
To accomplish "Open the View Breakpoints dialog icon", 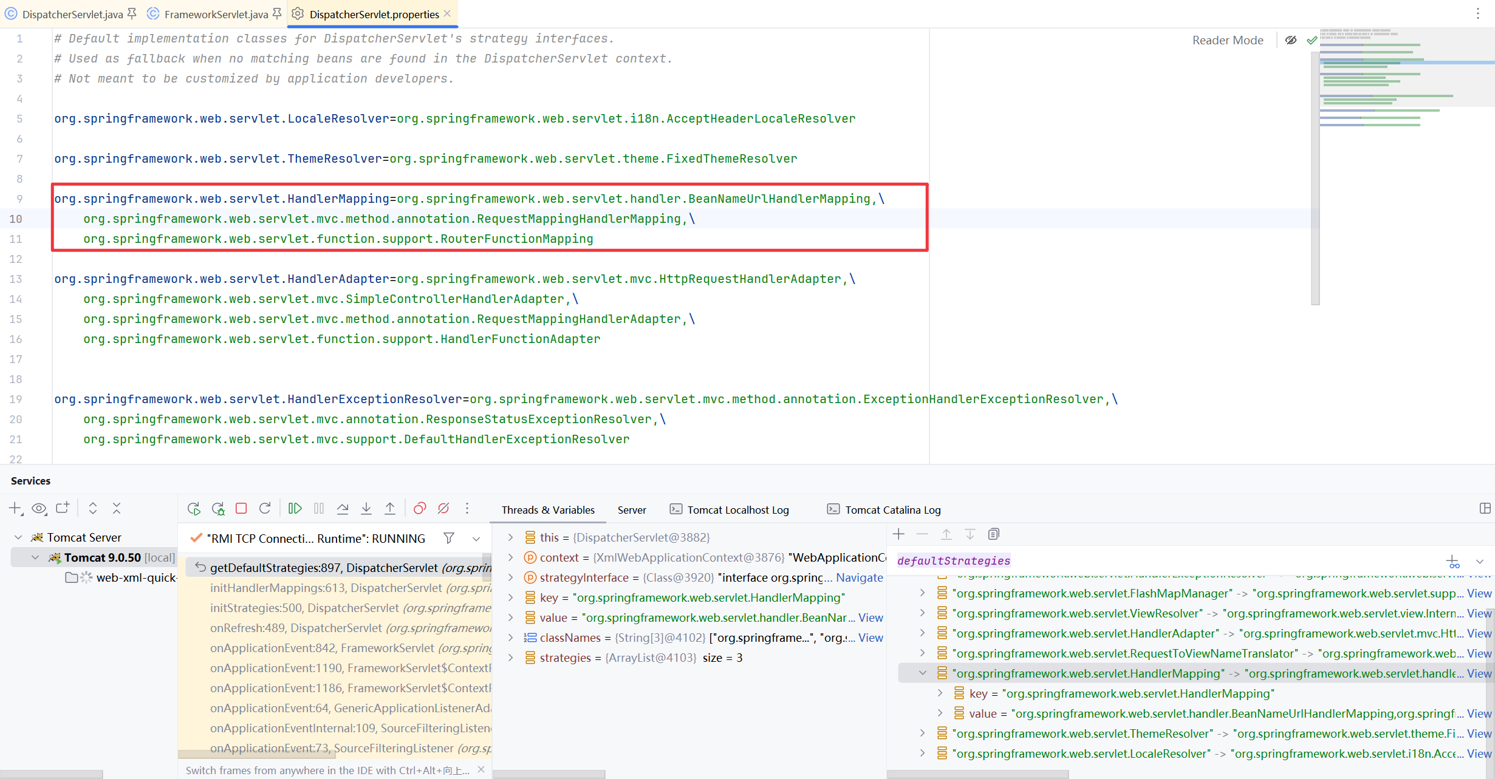I will click(420, 509).
